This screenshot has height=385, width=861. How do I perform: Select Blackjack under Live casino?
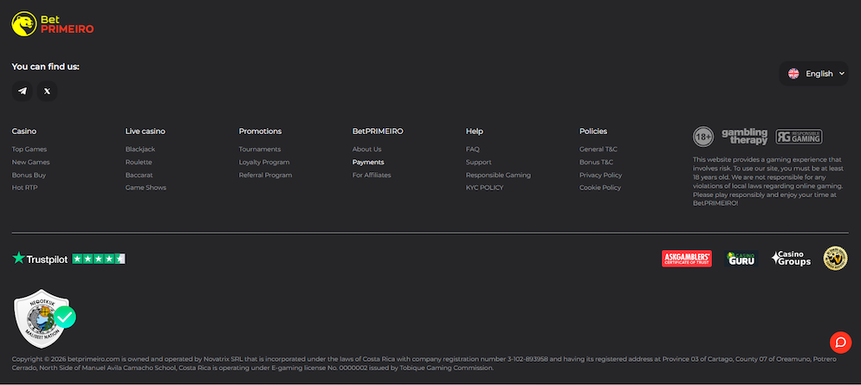click(x=140, y=150)
